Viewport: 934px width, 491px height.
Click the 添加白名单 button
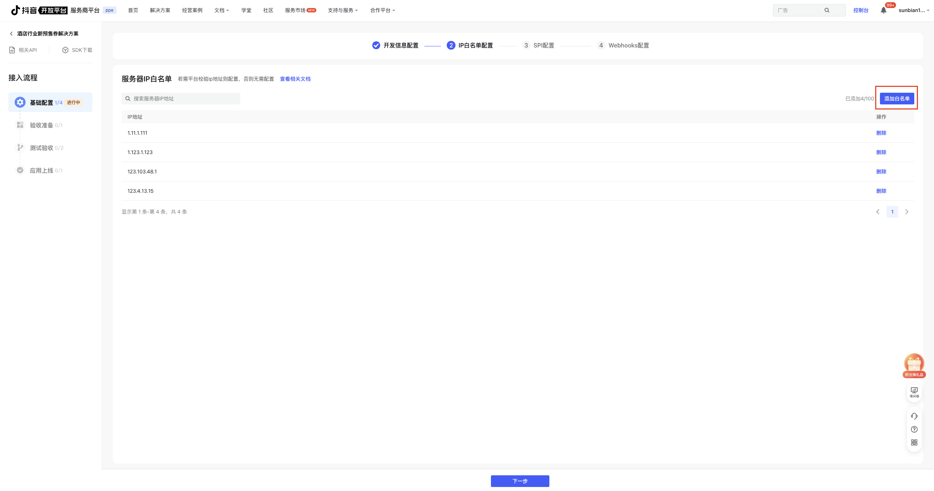point(897,99)
